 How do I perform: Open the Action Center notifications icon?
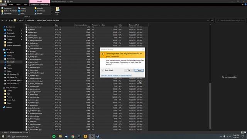243,136
